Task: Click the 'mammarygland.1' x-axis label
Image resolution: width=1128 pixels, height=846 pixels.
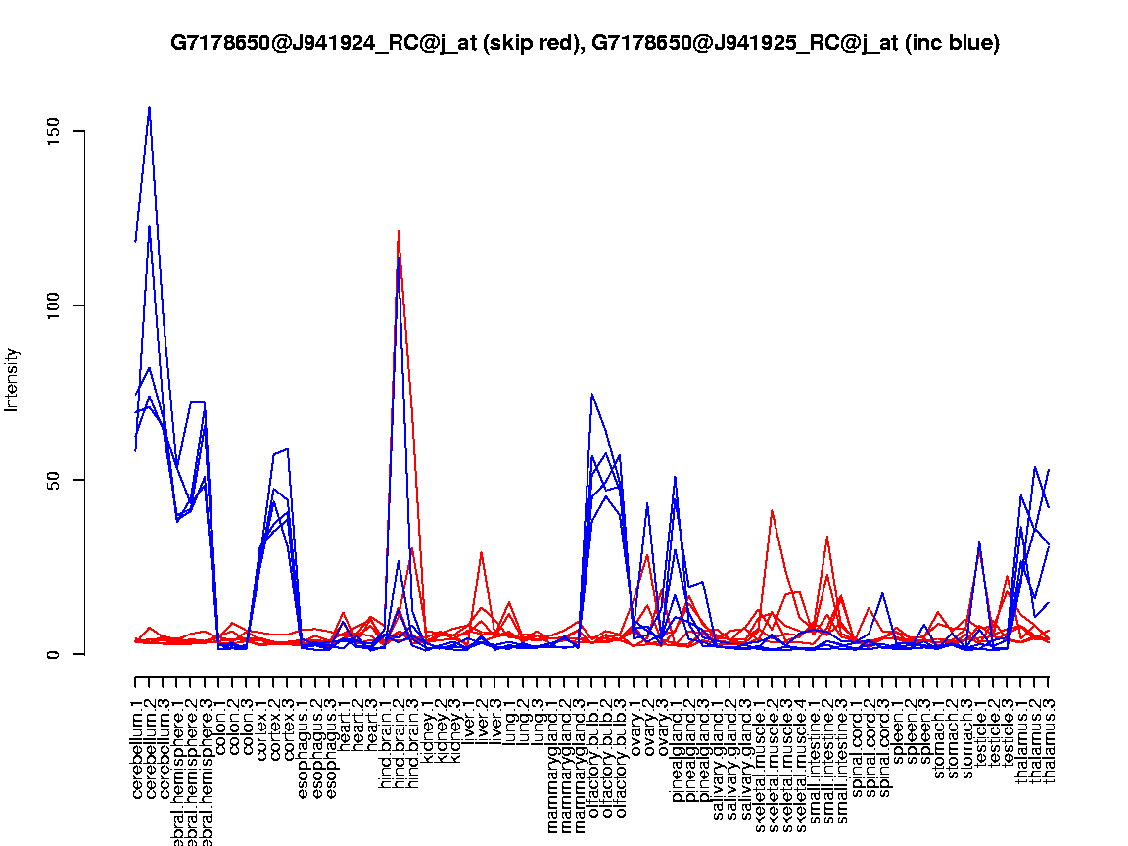Action: point(552,752)
